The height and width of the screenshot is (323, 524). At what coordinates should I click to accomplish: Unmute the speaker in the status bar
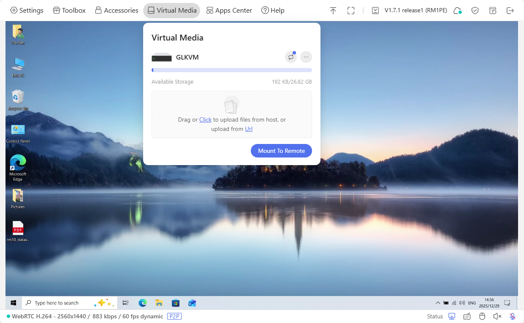(x=497, y=316)
